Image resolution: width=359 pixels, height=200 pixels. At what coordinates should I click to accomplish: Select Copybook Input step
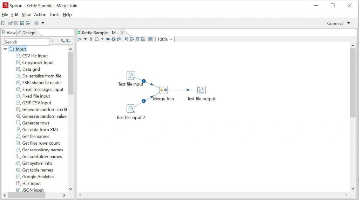pos(38,62)
